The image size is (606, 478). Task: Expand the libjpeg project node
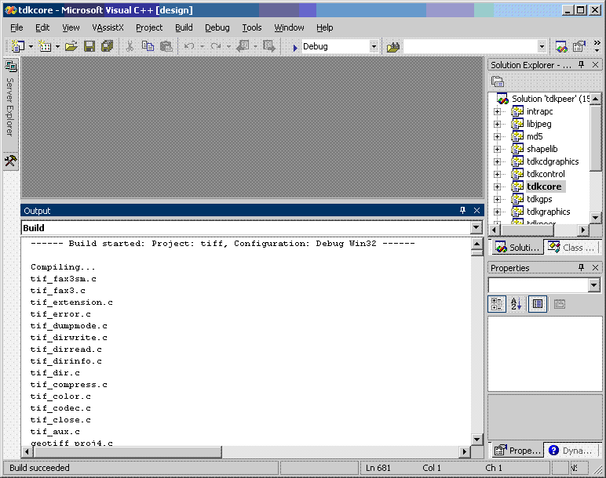tap(497, 125)
